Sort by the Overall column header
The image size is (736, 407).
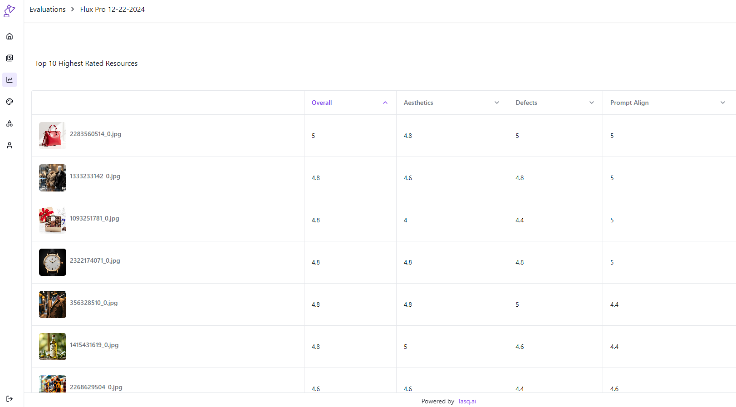pyautogui.click(x=322, y=103)
